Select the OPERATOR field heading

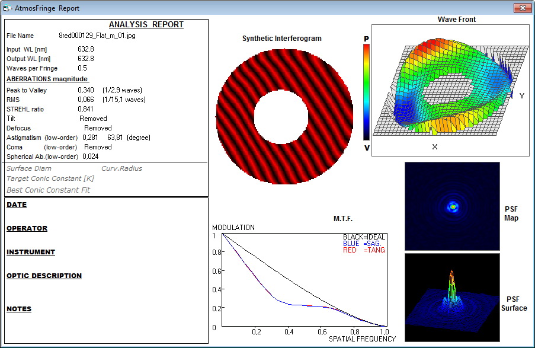(27, 228)
